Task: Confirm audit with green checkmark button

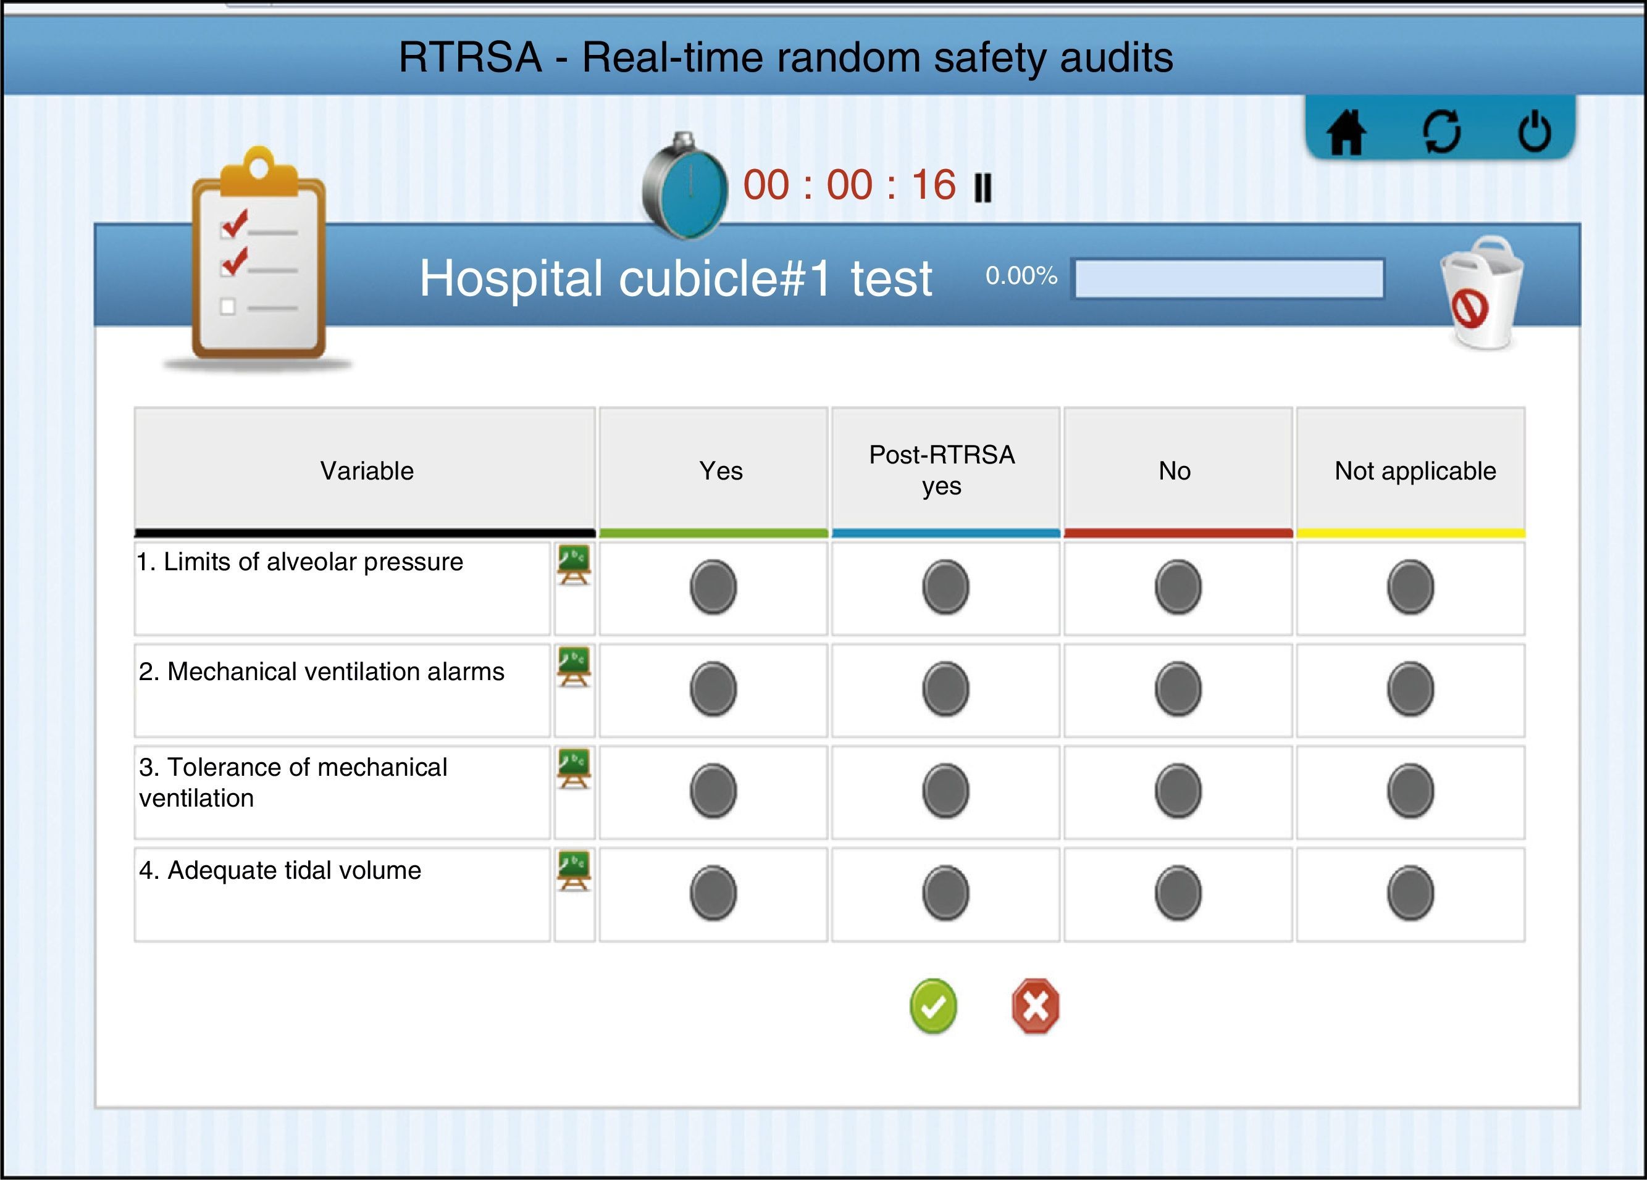Action: pyautogui.click(x=933, y=1006)
